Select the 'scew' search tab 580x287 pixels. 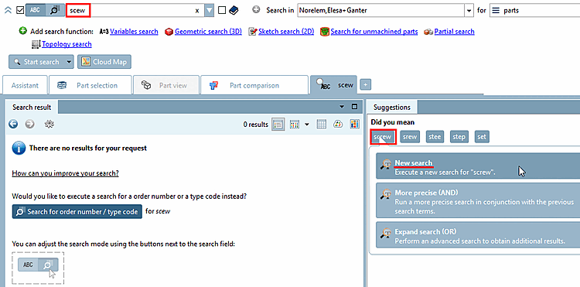click(334, 85)
